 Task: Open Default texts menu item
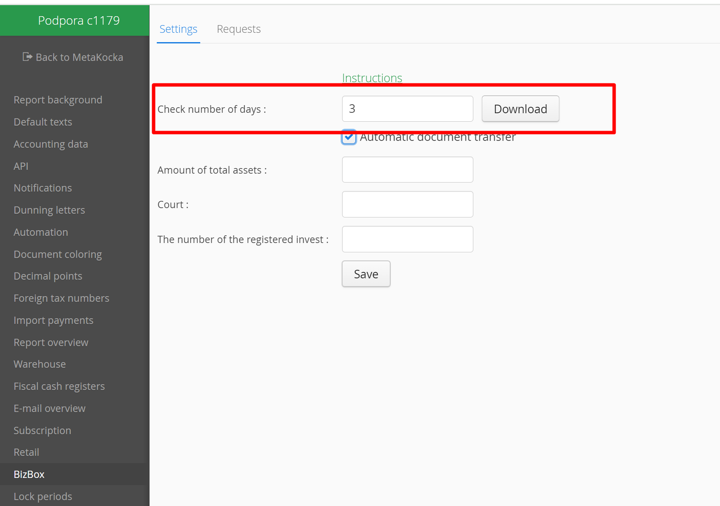(43, 122)
